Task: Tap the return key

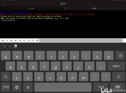Action: (116, 66)
